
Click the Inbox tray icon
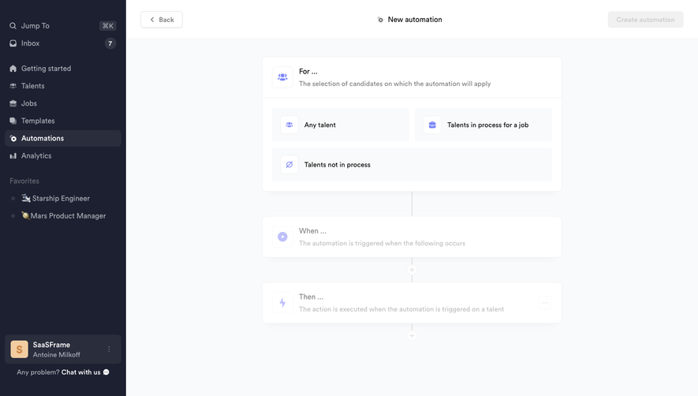[x=13, y=43]
